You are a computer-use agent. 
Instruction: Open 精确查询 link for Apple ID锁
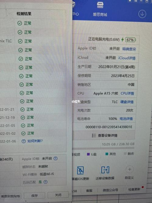(129, 49)
